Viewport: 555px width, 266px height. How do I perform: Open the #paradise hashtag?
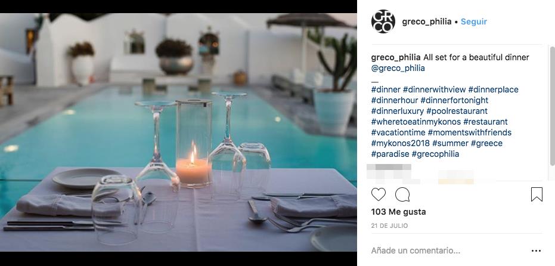click(390, 154)
